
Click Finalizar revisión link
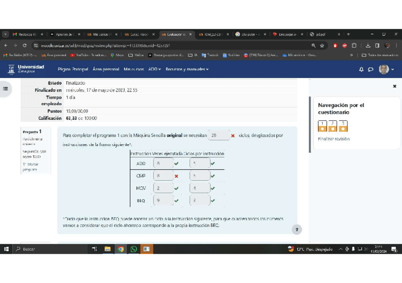(334, 139)
